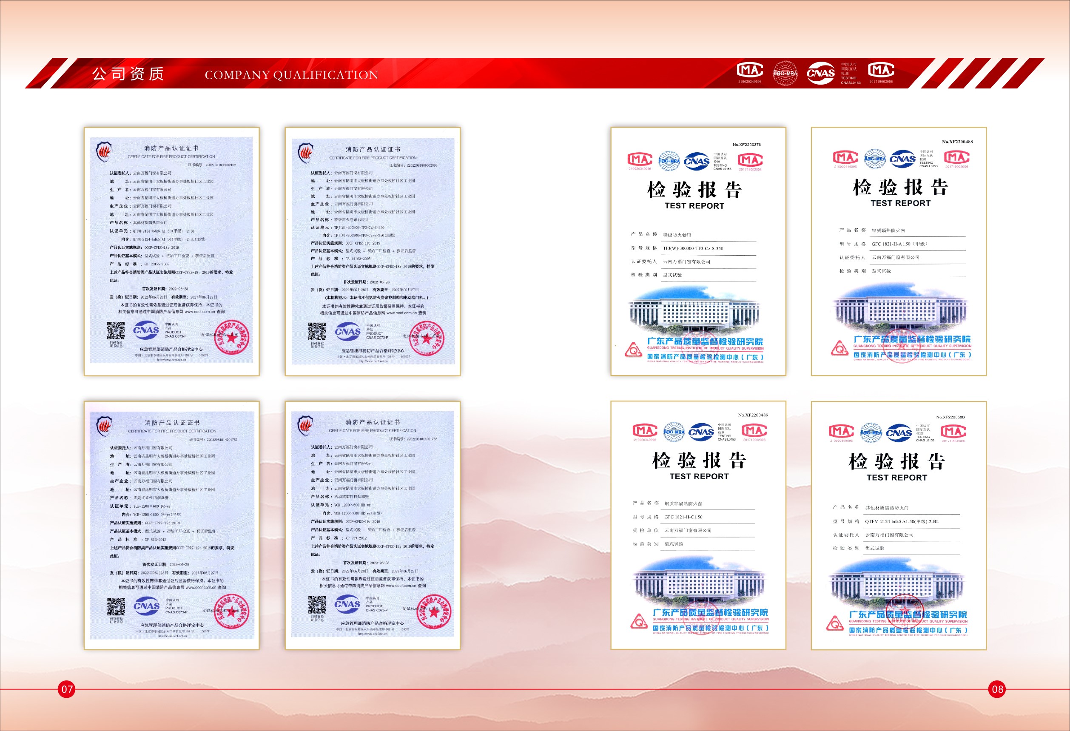Click the QR code on the bottom-right fire certificate
This screenshot has width=1070, height=731.
click(x=317, y=604)
